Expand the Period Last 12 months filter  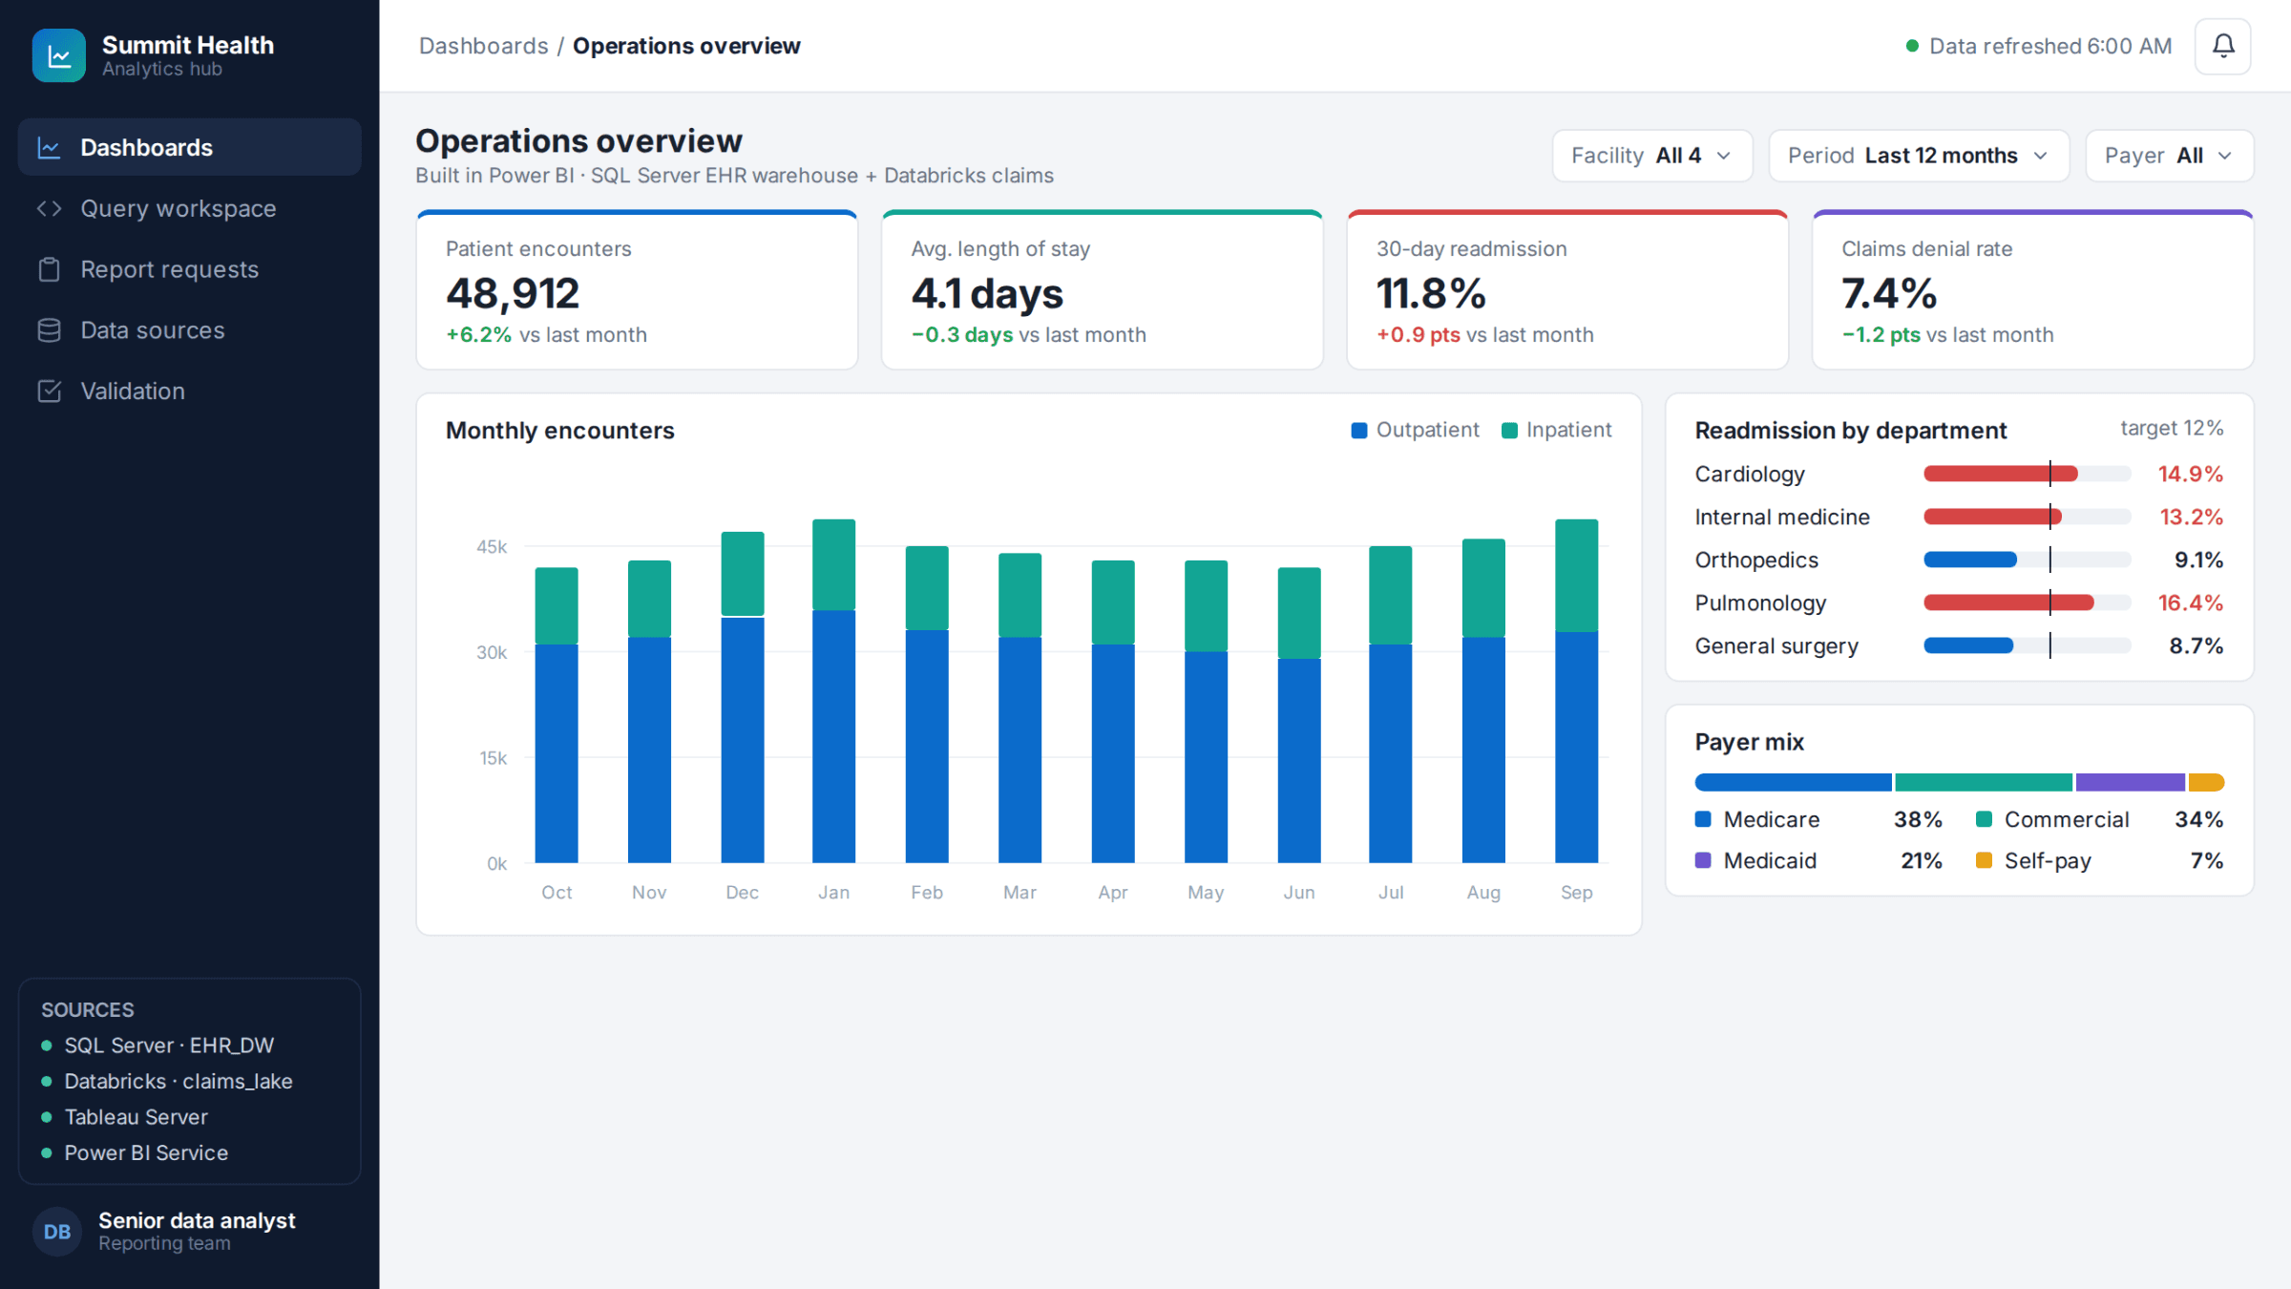1919,156
